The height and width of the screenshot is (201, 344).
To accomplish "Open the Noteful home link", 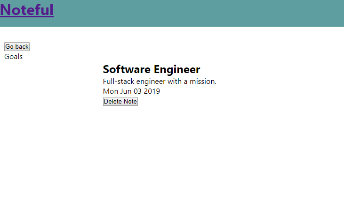I will [x=27, y=10].
